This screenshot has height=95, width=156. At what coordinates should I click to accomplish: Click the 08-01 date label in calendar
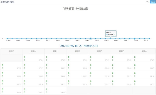click(63, 68)
